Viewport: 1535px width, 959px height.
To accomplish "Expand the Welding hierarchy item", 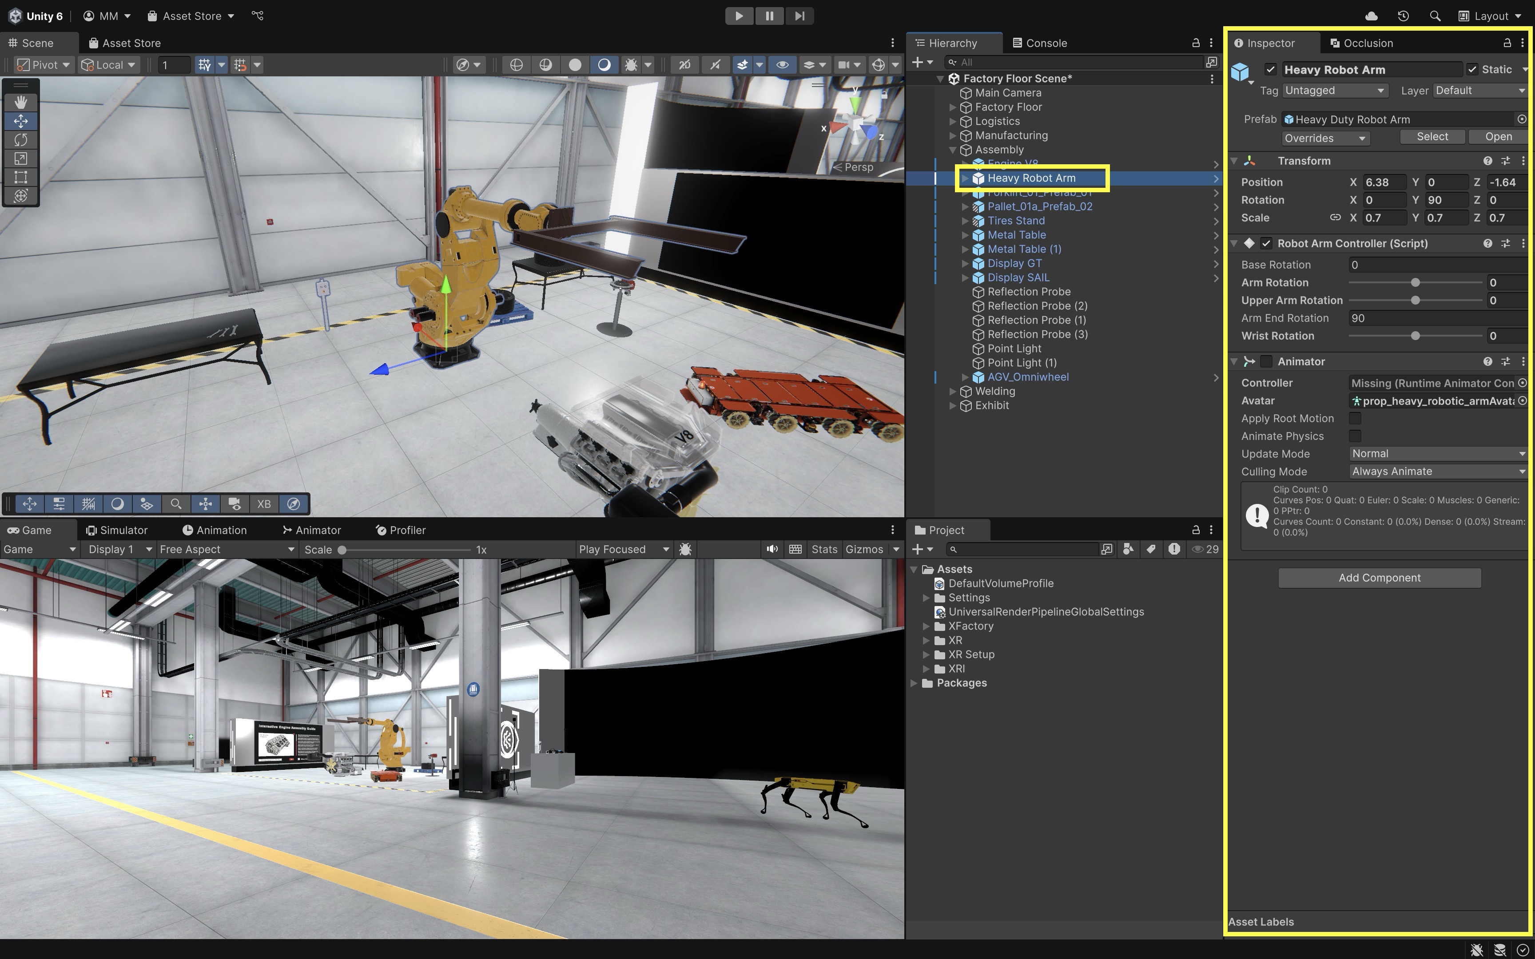I will click(x=952, y=391).
